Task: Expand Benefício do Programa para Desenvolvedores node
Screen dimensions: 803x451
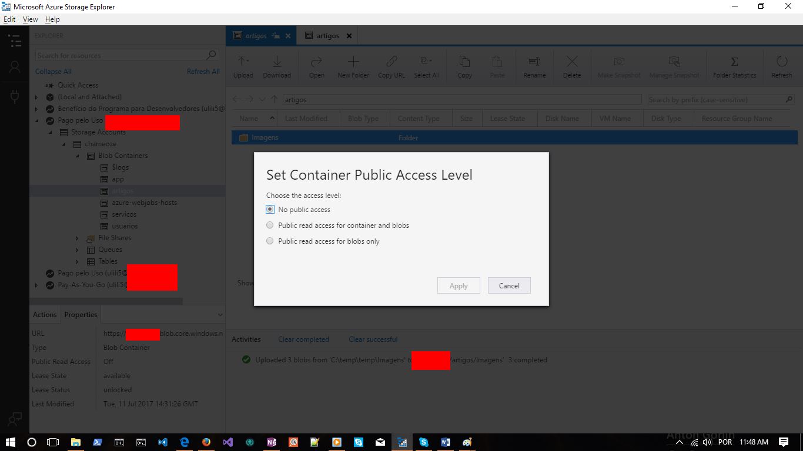Action: pyautogui.click(x=36, y=109)
